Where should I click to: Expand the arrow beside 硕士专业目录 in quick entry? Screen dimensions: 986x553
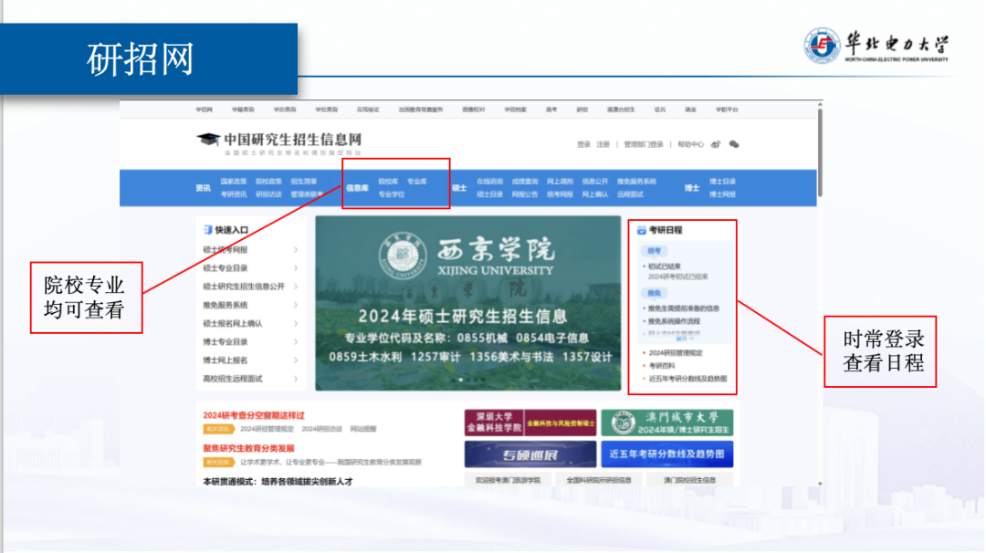pyautogui.click(x=296, y=268)
